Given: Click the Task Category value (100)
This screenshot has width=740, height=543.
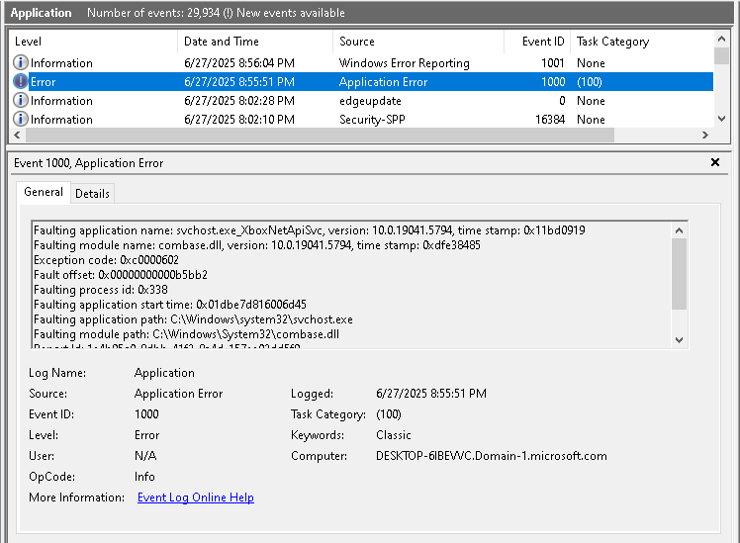Looking at the screenshot, I should tap(389, 414).
